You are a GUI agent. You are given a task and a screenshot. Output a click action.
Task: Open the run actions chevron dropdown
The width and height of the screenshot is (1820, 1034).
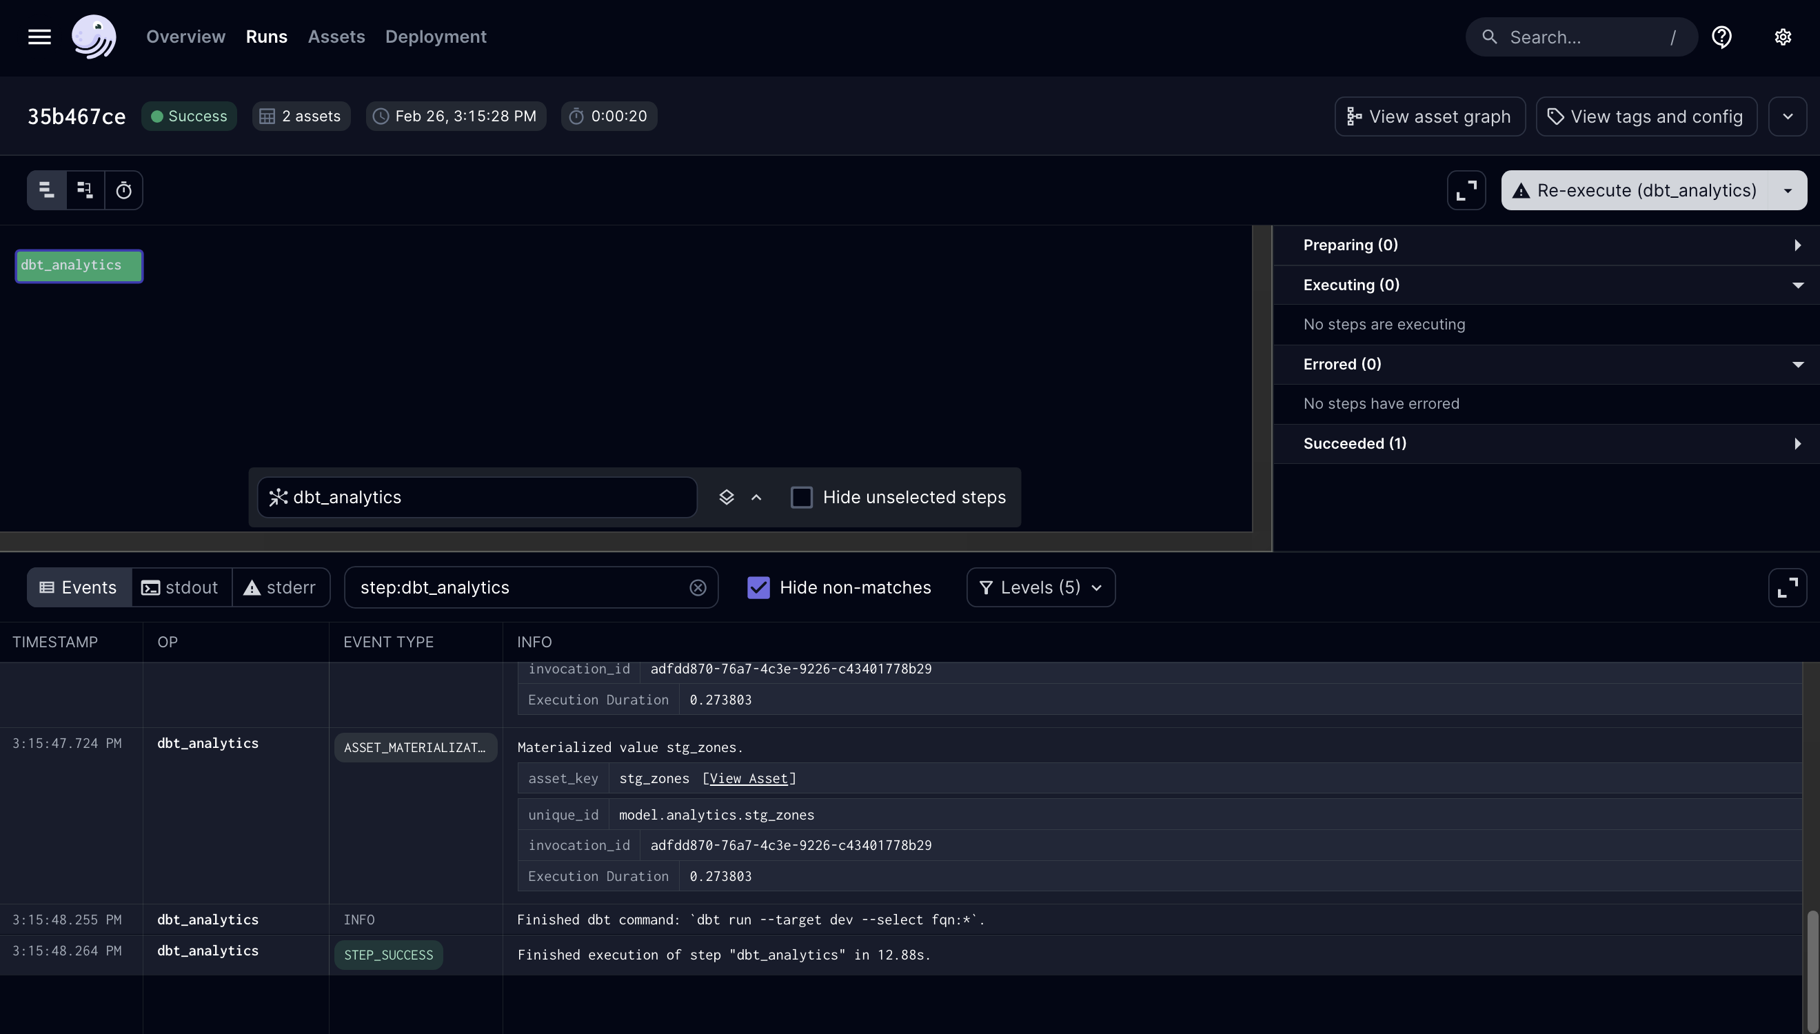(1788, 116)
